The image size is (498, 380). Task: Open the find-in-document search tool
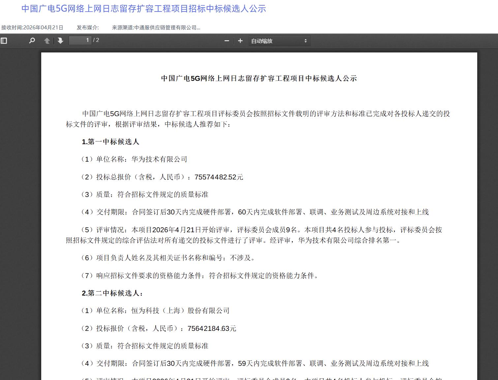point(32,41)
